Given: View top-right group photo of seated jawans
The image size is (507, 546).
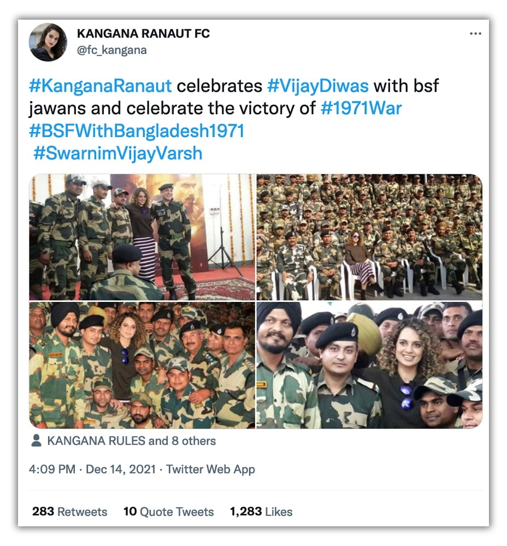Looking at the screenshot, I should (x=370, y=237).
